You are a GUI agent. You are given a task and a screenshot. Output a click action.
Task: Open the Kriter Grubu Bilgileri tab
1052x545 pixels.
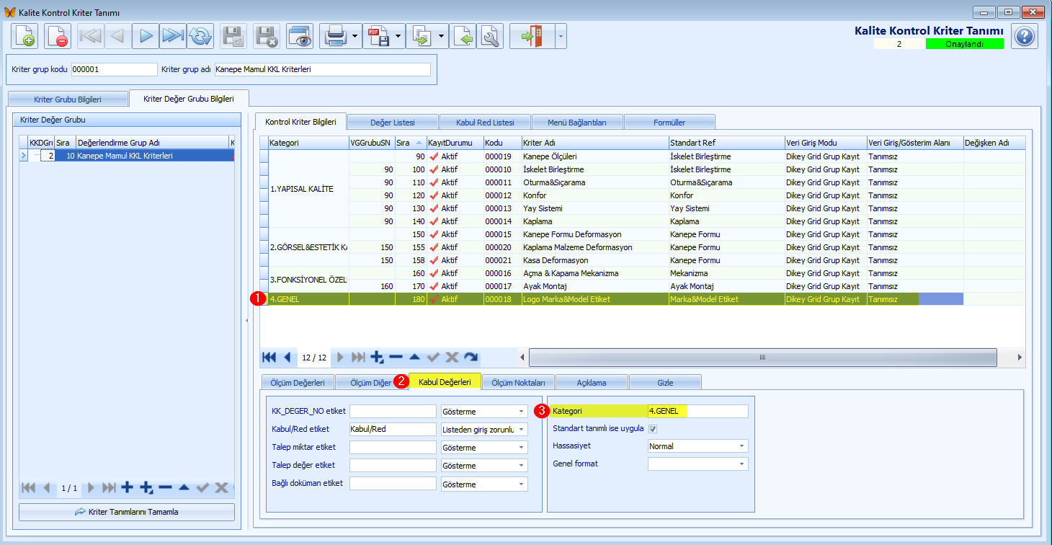pyautogui.click(x=68, y=99)
